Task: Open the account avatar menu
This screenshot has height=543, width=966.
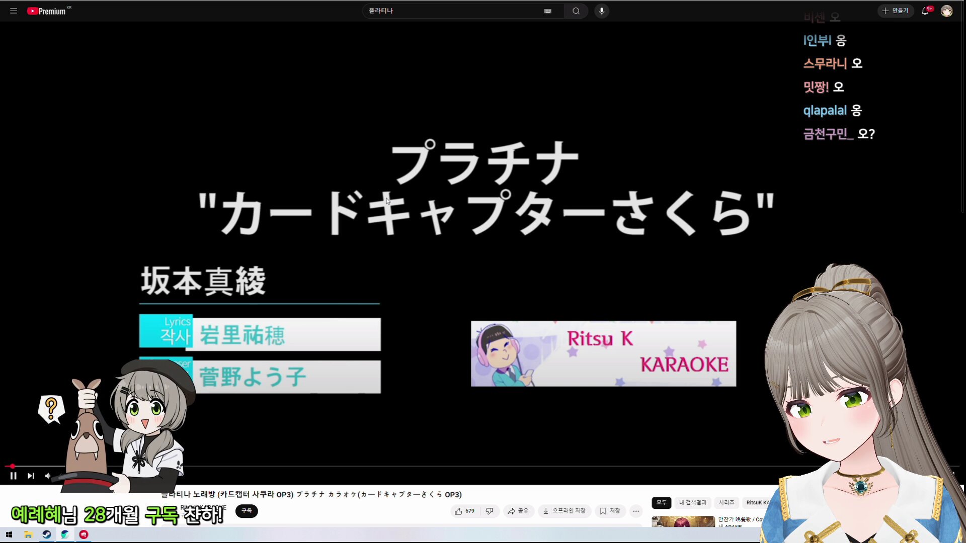Action: (x=946, y=11)
